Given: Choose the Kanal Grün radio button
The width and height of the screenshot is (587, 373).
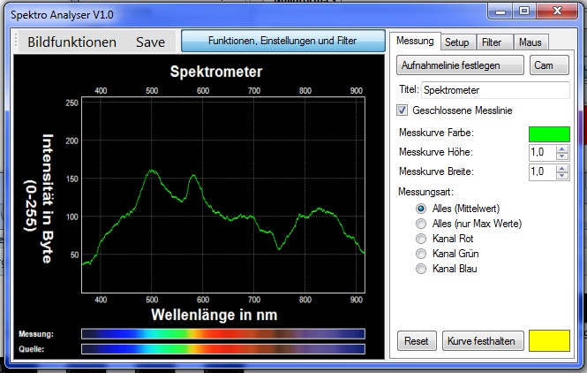Looking at the screenshot, I should click(421, 254).
